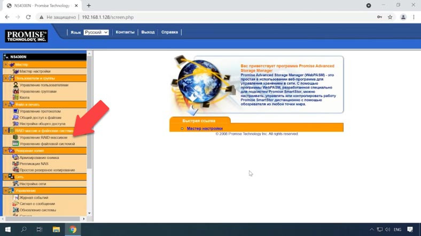421x236 pixels.
Task: Open Управление пользователями via its user icon
Action: coord(15,85)
